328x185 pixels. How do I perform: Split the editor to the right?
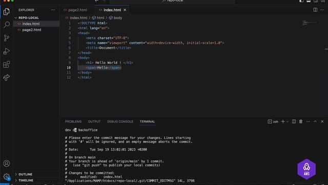click(x=315, y=10)
